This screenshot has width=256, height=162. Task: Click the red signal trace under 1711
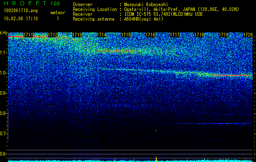click(x=16, y=37)
